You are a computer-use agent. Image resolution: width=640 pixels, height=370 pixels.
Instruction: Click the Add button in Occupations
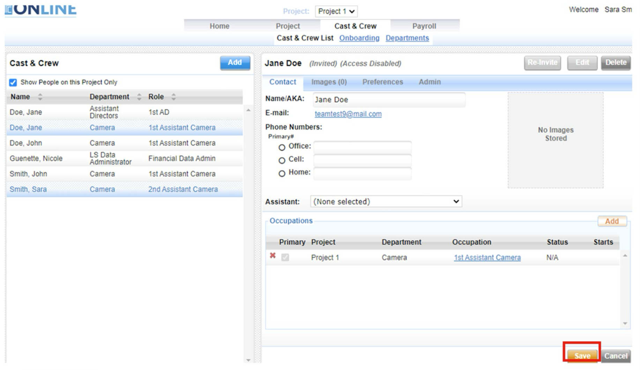point(612,221)
